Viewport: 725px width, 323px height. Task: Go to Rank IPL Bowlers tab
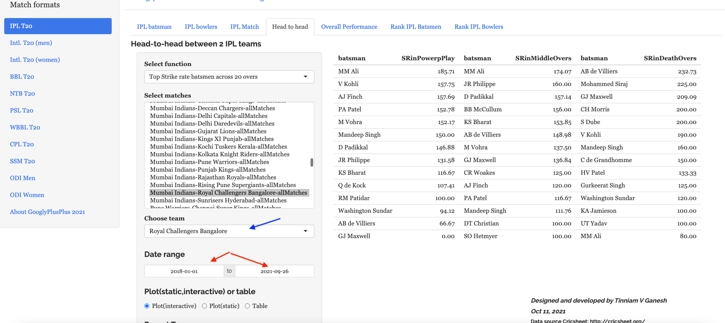tap(479, 27)
